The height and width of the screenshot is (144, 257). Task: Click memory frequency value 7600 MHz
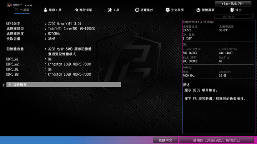189,76
